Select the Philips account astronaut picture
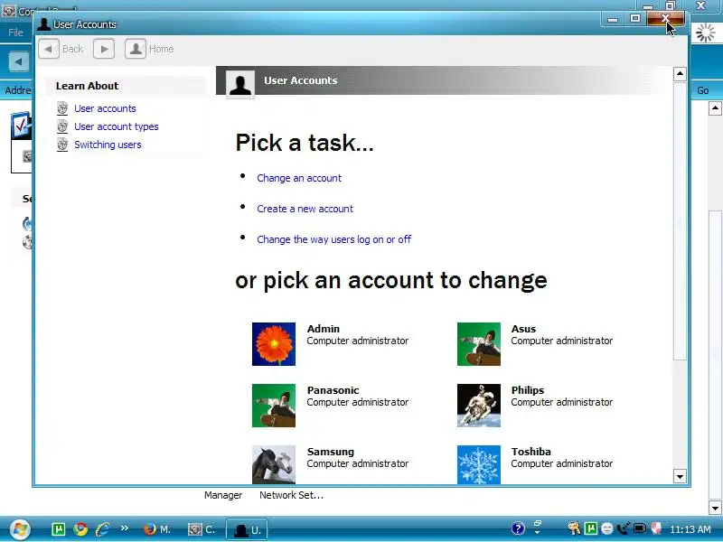Screen dimensions: 723x542 (479, 406)
